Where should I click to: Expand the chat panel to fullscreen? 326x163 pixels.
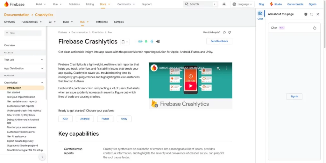(312, 14)
